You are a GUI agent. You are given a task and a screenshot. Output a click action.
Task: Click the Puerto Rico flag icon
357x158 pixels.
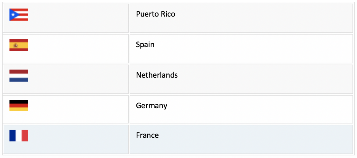19,14
